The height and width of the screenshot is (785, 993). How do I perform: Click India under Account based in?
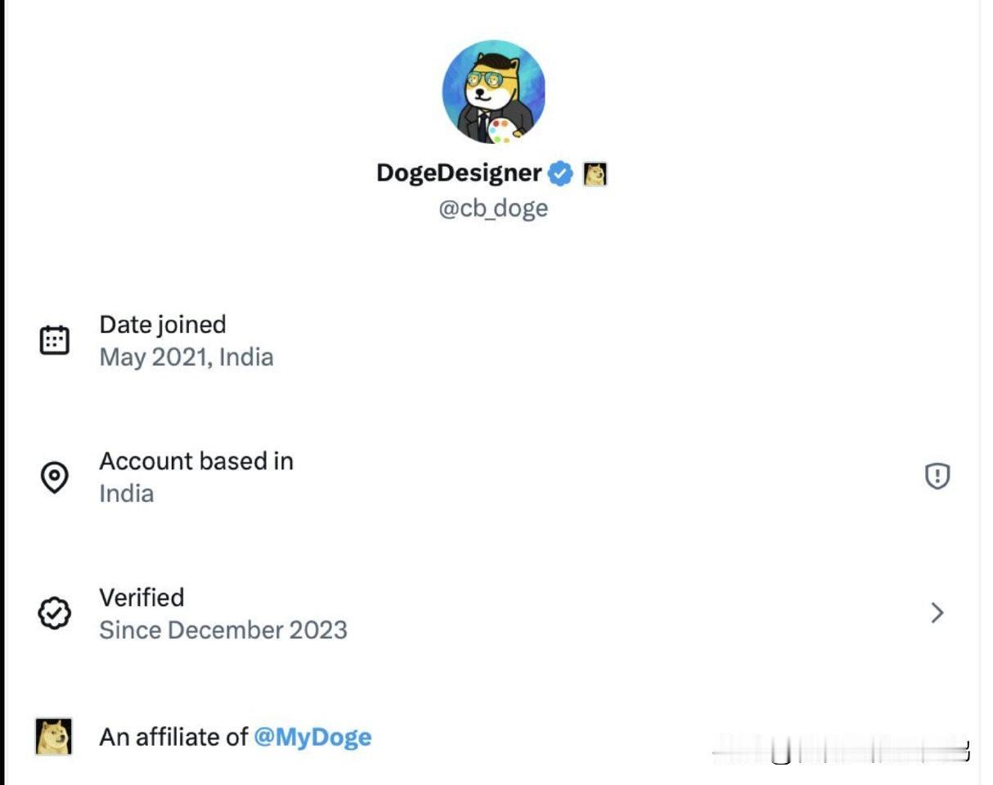click(126, 494)
